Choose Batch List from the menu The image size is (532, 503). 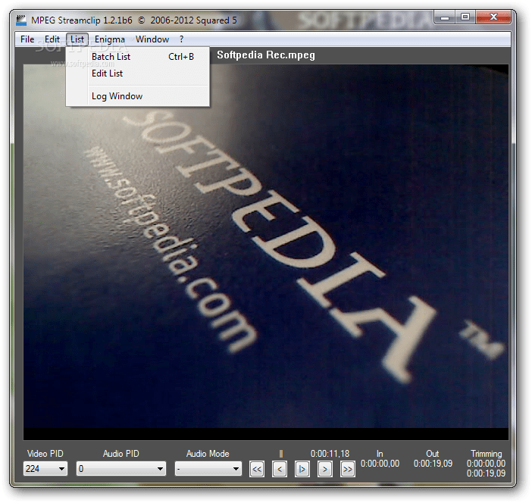pyautogui.click(x=137, y=57)
